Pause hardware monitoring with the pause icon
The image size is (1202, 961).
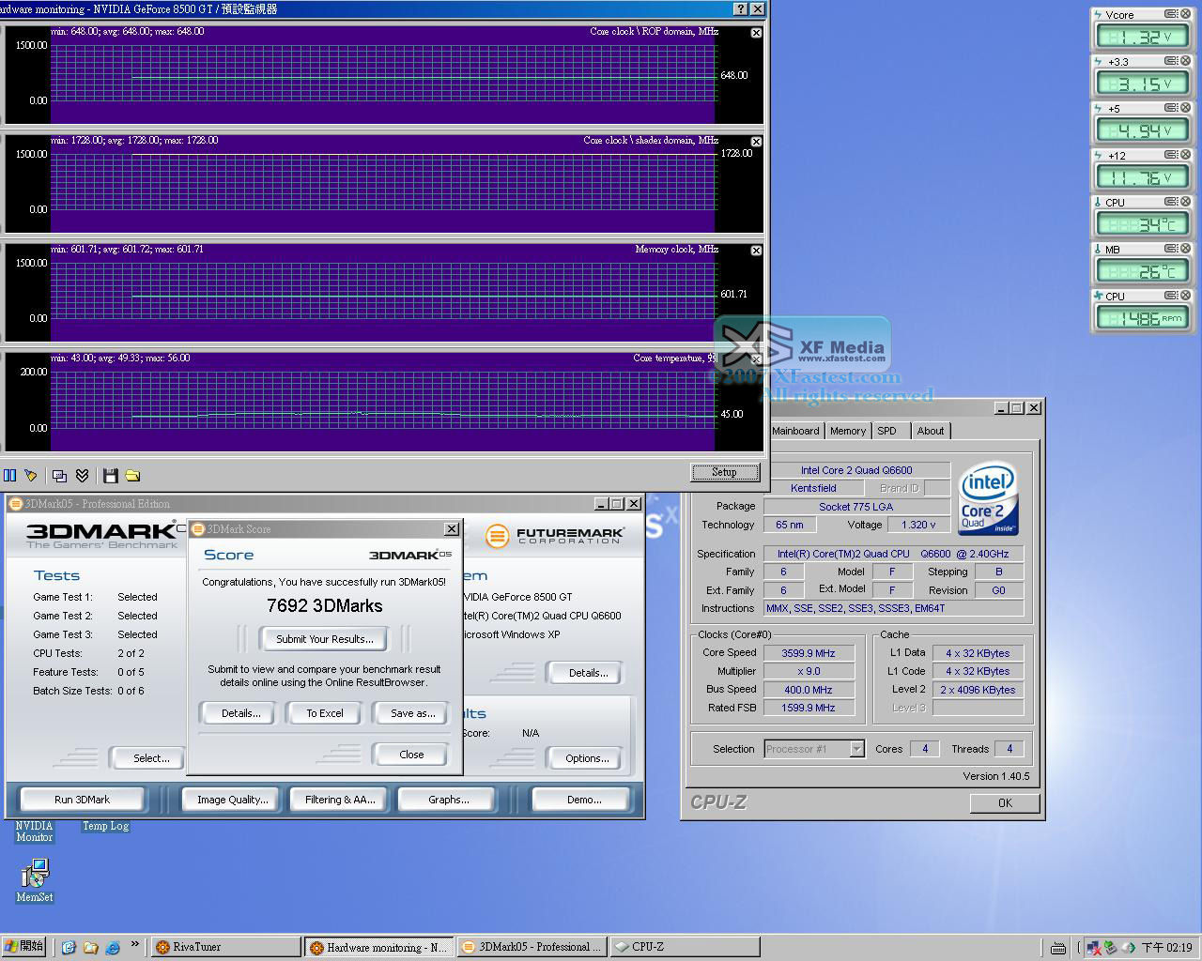pos(9,476)
